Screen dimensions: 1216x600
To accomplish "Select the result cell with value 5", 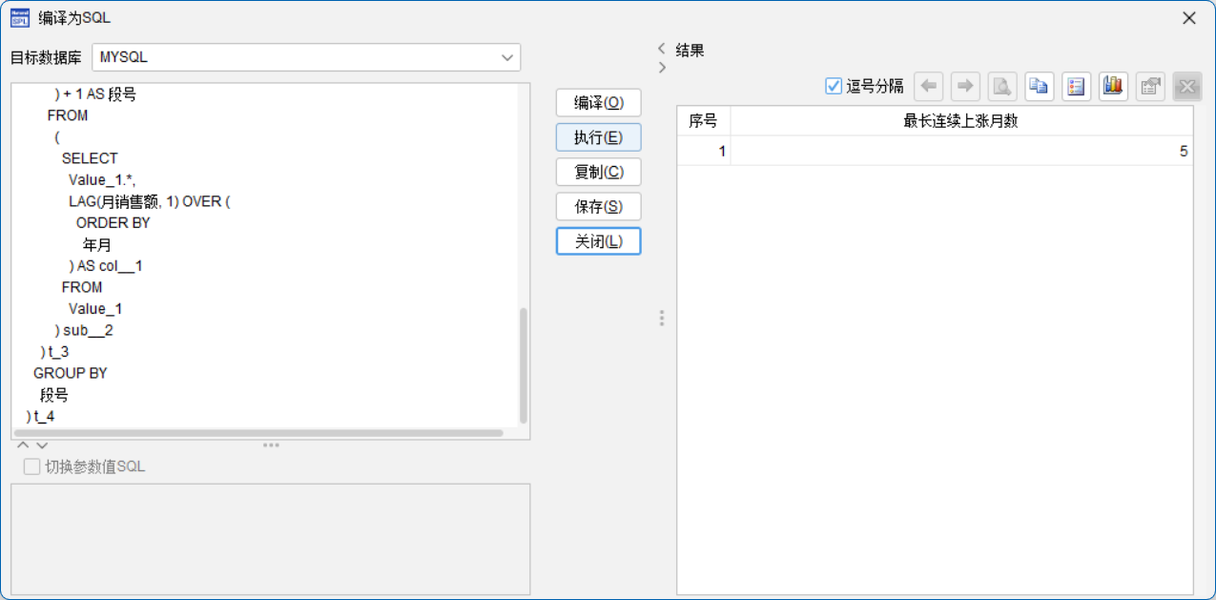I will (x=961, y=151).
